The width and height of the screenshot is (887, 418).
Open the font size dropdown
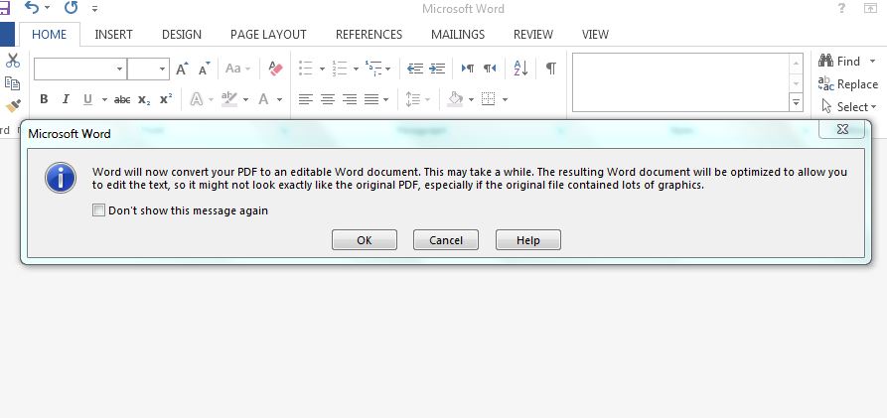pos(162,70)
